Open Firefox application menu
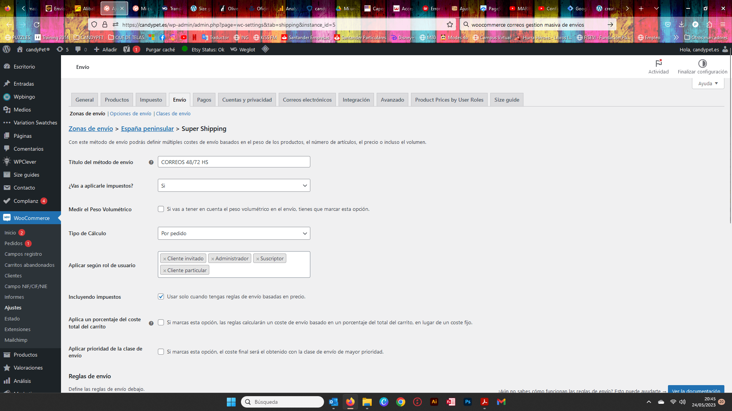This screenshot has height=411, width=732. [x=723, y=24]
